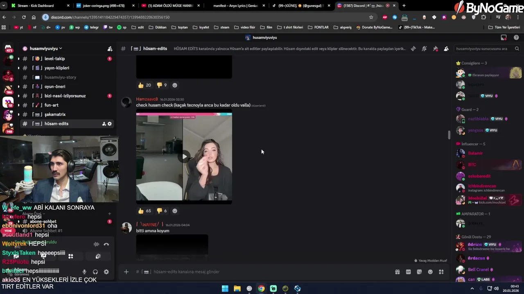Play the Hamzaavc8 video clip
This screenshot has height=294, width=524.
click(x=184, y=156)
